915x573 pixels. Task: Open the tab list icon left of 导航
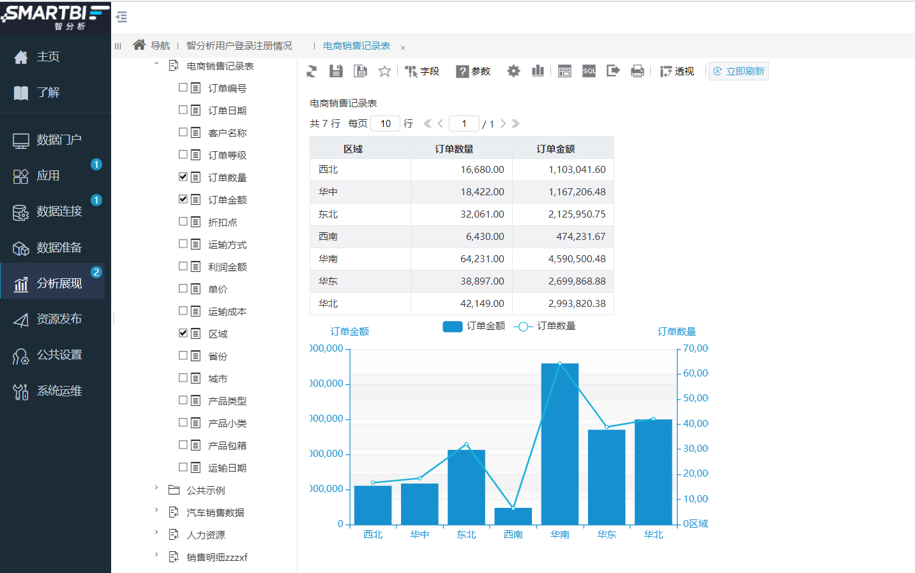point(118,46)
